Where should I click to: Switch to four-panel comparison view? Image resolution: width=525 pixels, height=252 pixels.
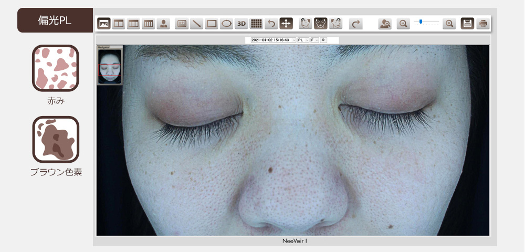[x=148, y=24]
